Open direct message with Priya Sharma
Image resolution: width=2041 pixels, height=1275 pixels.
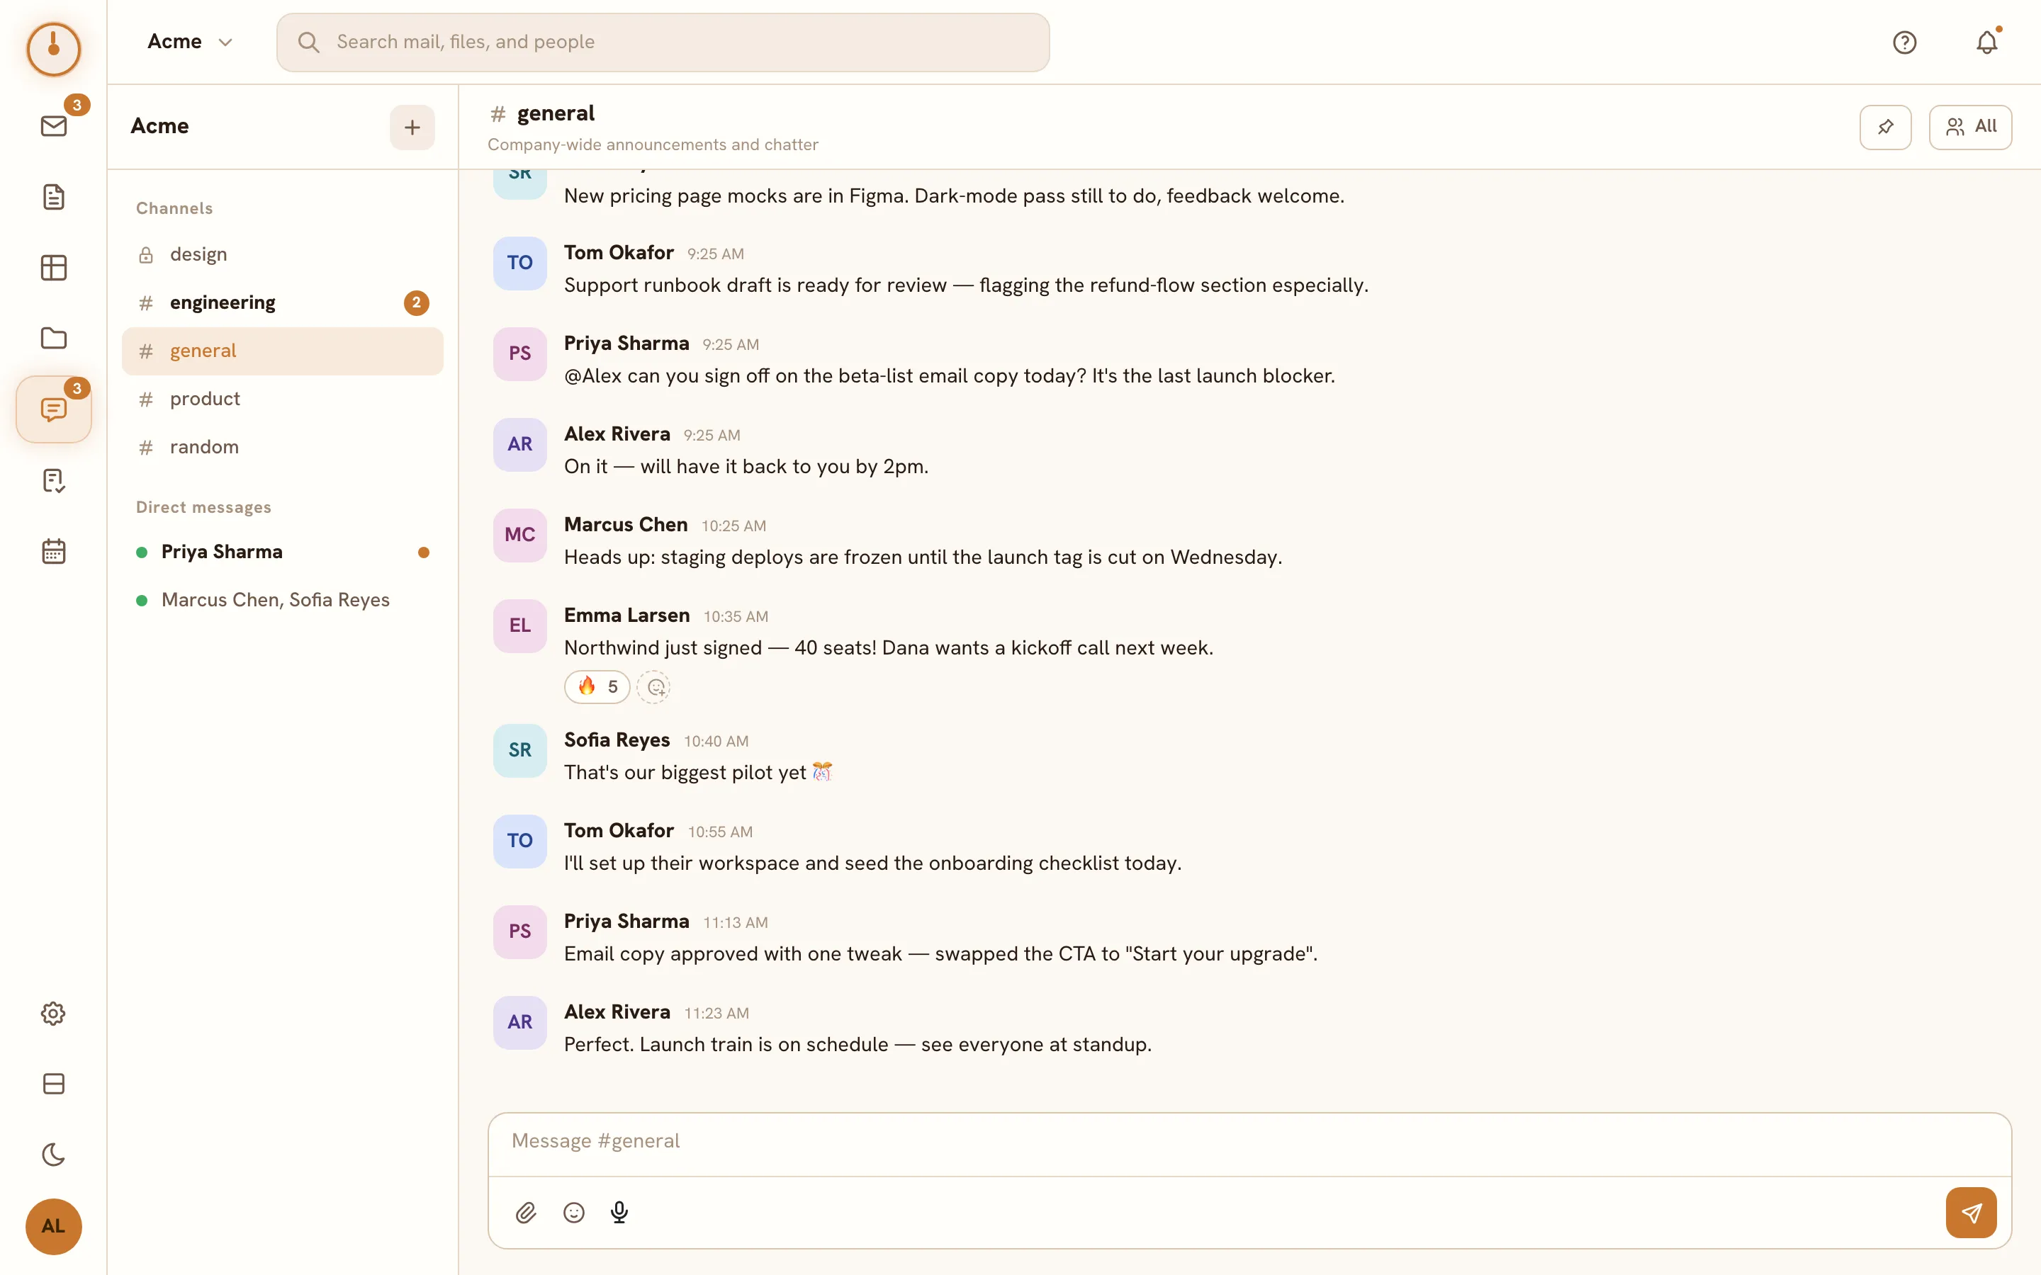[x=283, y=552]
